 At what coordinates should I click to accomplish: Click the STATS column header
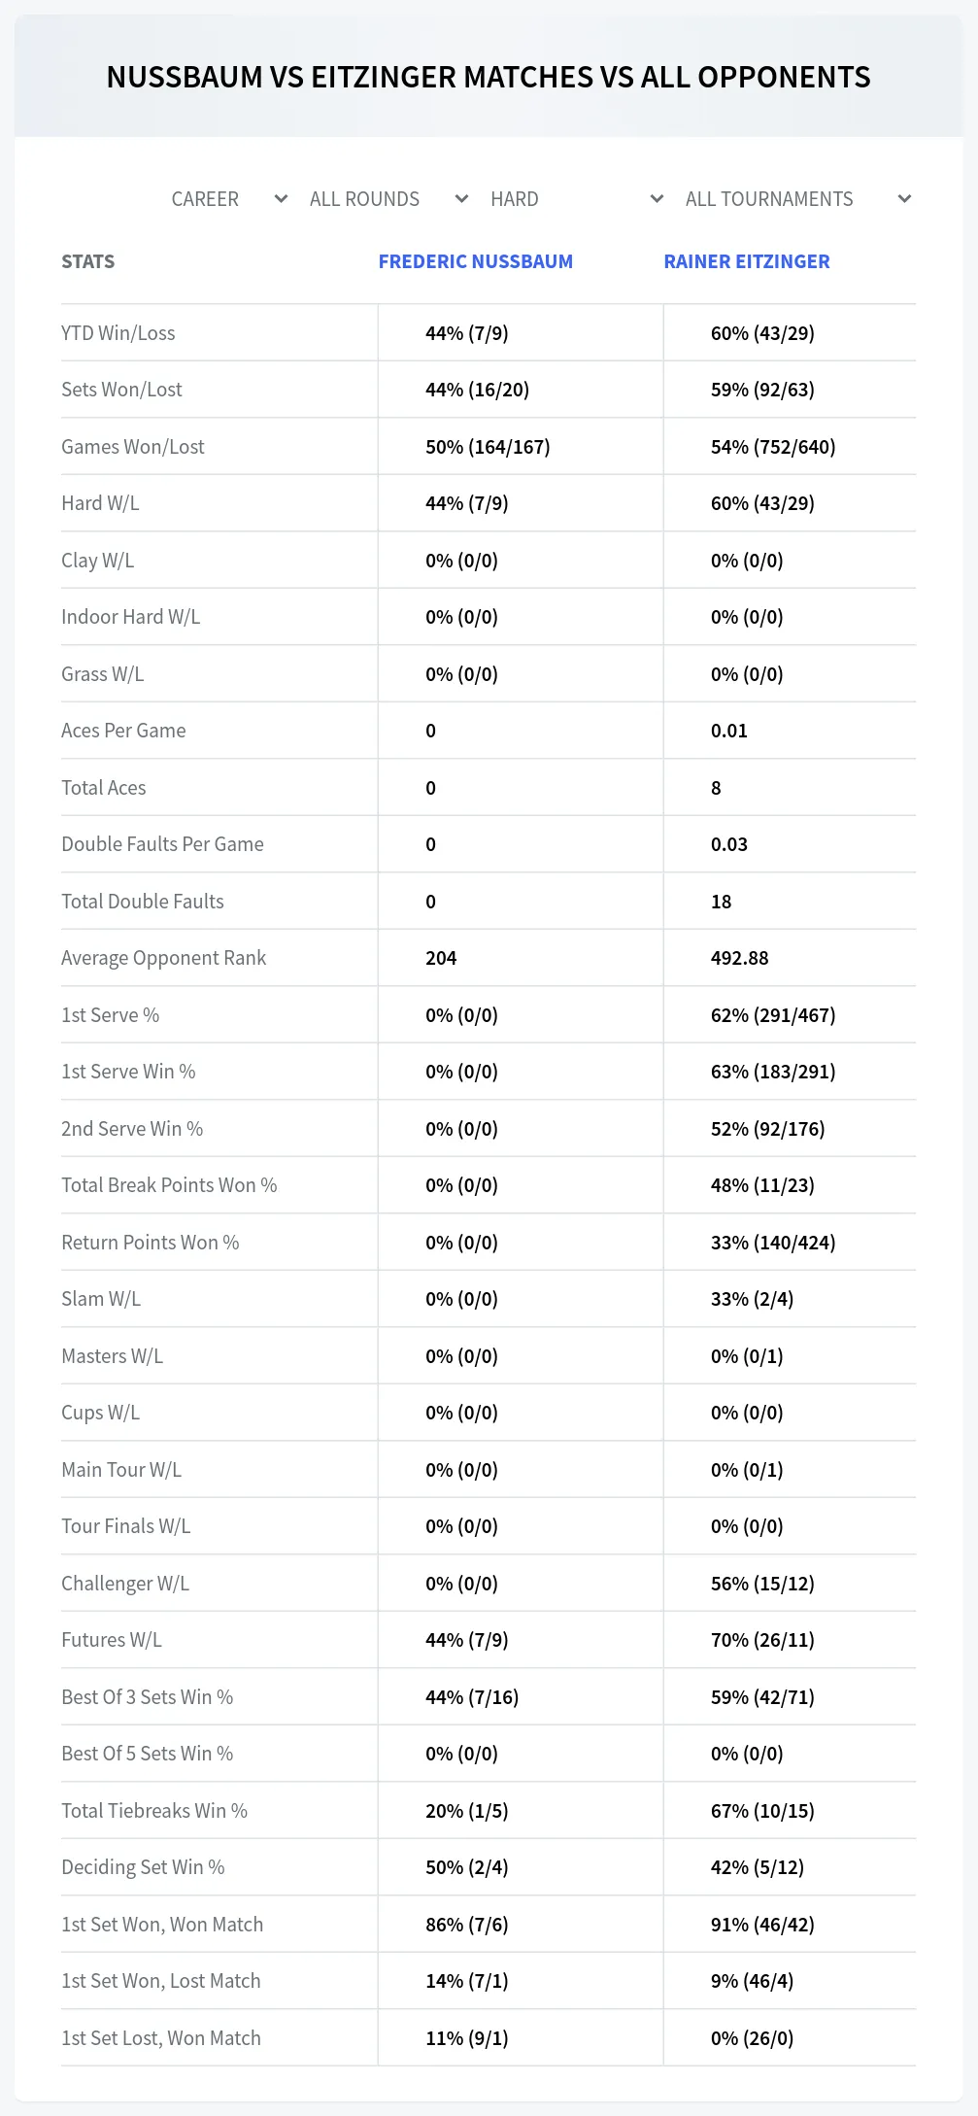tap(88, 261)
